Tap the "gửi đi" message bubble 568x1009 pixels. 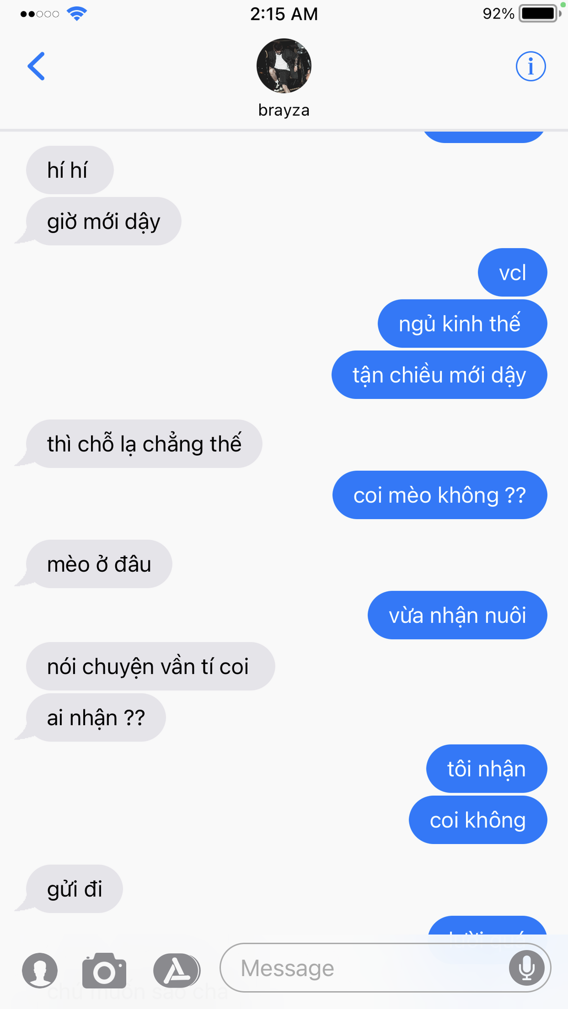[74, 889]
